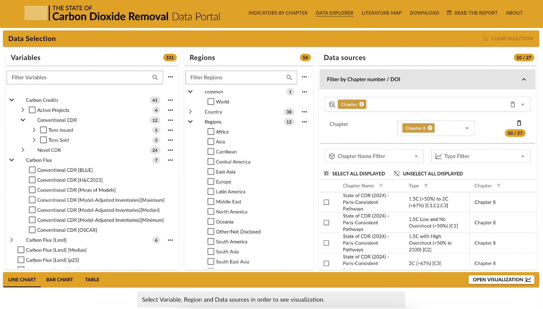Screen dimensions: 543x309
Task: Enable checkbox for State of CDR 1.5C C1 pathway
Action: click(x=326, y=222)
